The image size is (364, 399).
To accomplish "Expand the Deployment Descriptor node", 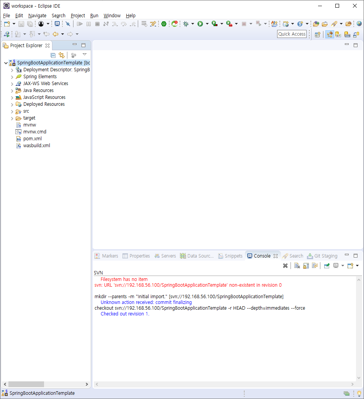I will click(12, 70).
